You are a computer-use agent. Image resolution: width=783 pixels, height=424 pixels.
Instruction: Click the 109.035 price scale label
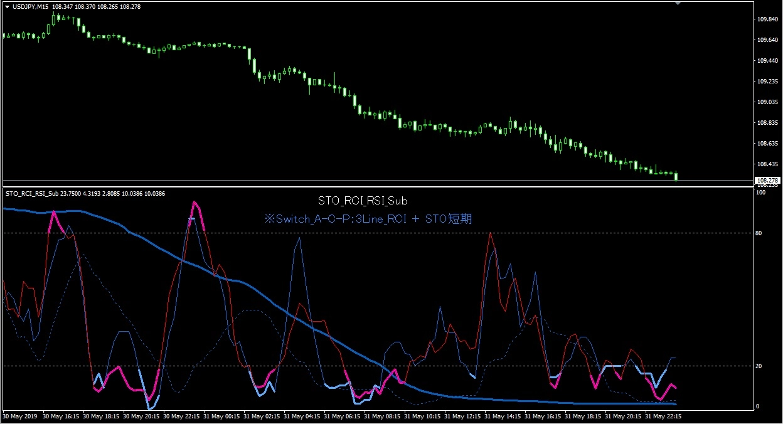[767, 102]
